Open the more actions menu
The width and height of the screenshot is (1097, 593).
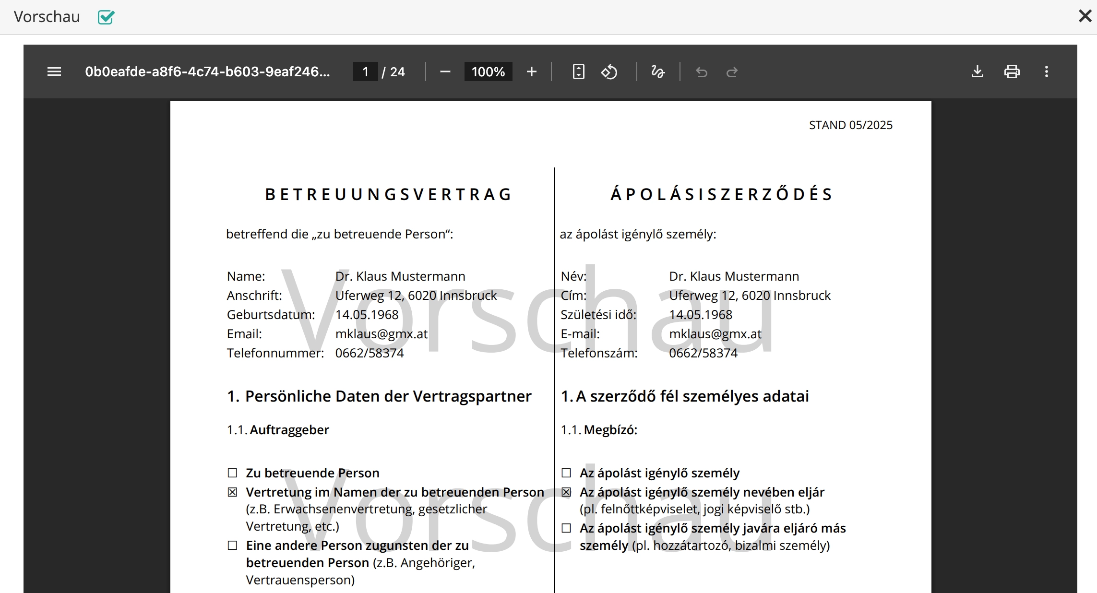(1047, 72)
